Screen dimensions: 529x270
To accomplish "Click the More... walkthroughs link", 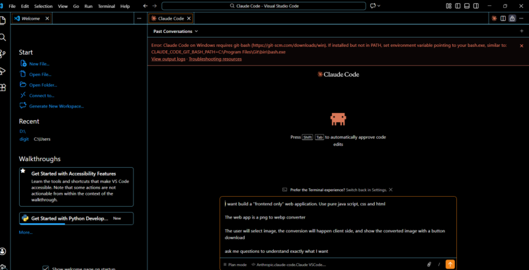I will (x=26, y=232).
